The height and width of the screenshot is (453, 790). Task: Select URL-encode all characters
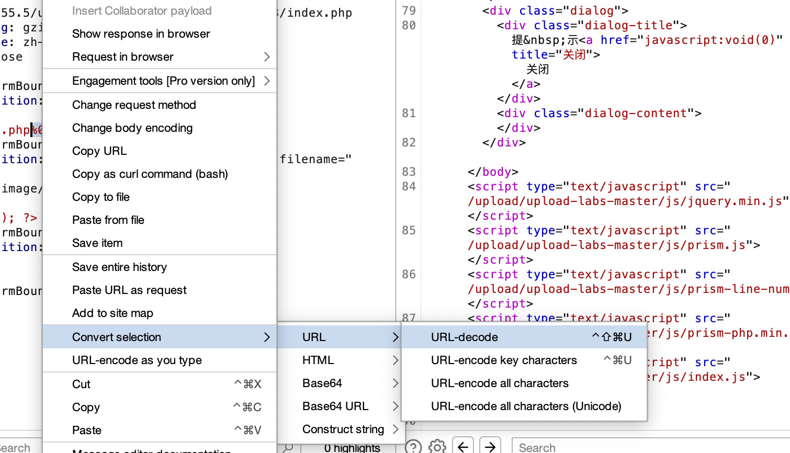(524, 383)
